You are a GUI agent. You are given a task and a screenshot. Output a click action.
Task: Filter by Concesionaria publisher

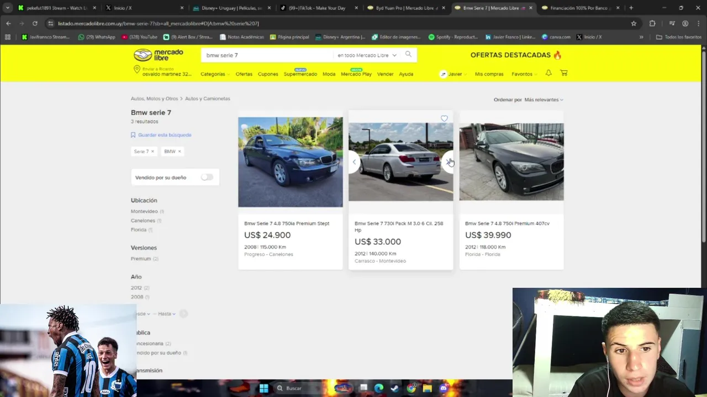pyautogui.click(x=150, y=344)
